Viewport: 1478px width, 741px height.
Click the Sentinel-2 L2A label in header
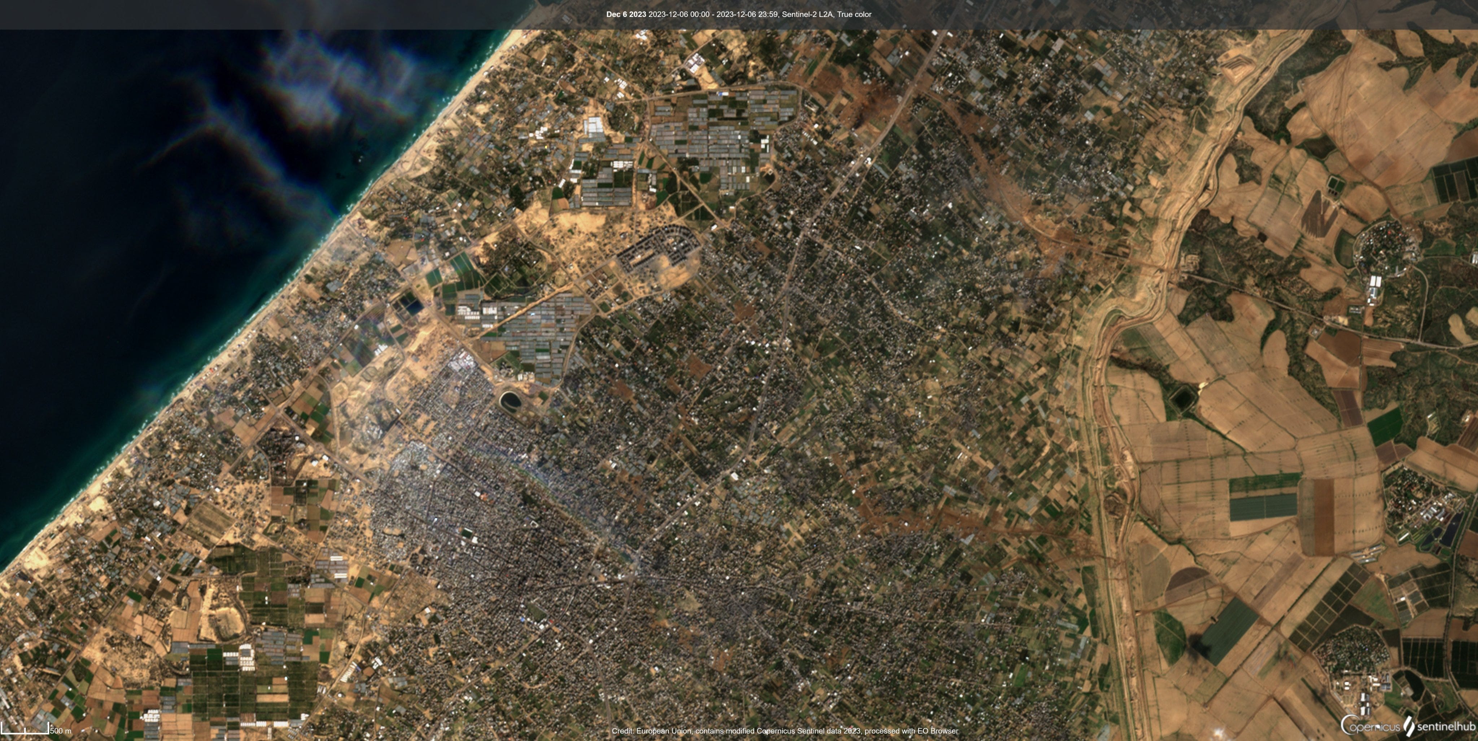(x=808, y=14)
